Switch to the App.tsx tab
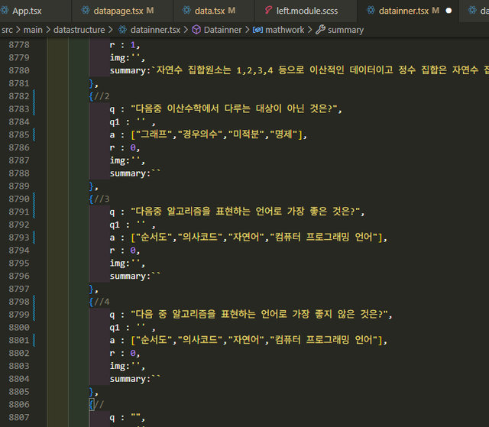 (27, 11)
